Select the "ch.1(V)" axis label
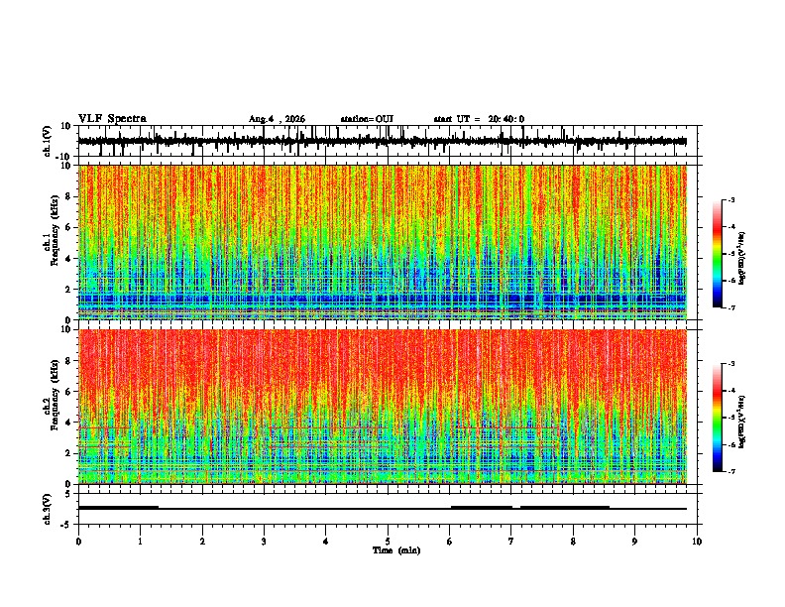Screen dimensions: 785x607 coord(47,141)
